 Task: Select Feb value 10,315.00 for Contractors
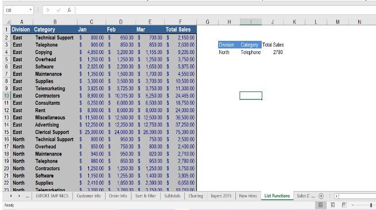tap(121, 96)
